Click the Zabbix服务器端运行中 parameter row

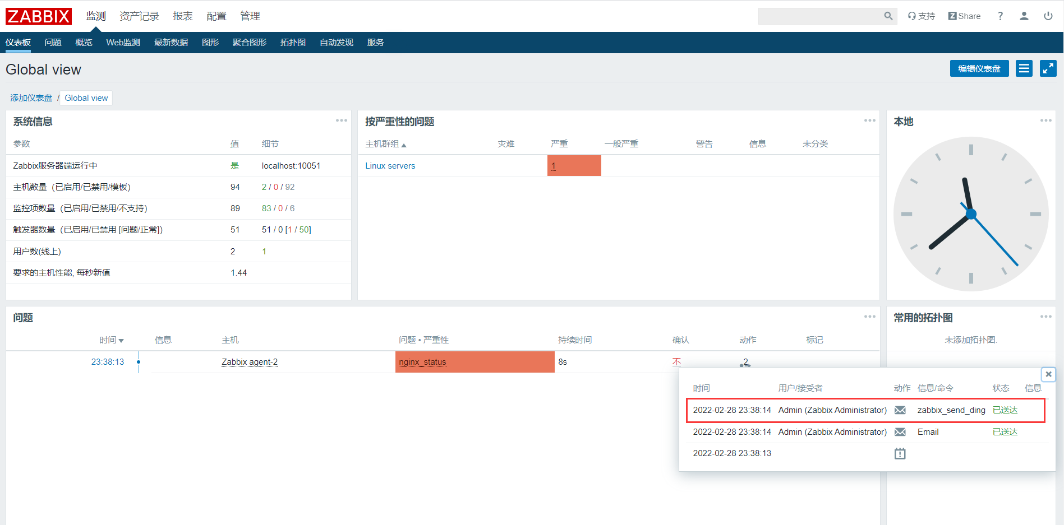click(x=178, y=166)
